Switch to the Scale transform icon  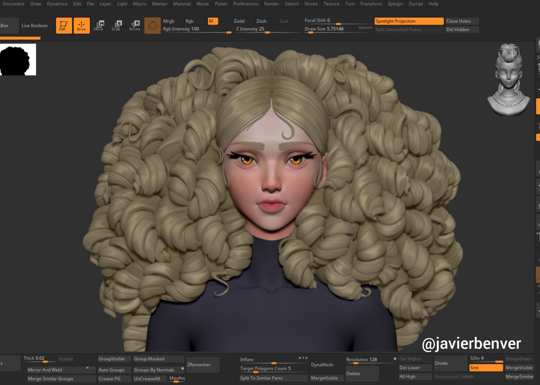[x=117, y=26]
